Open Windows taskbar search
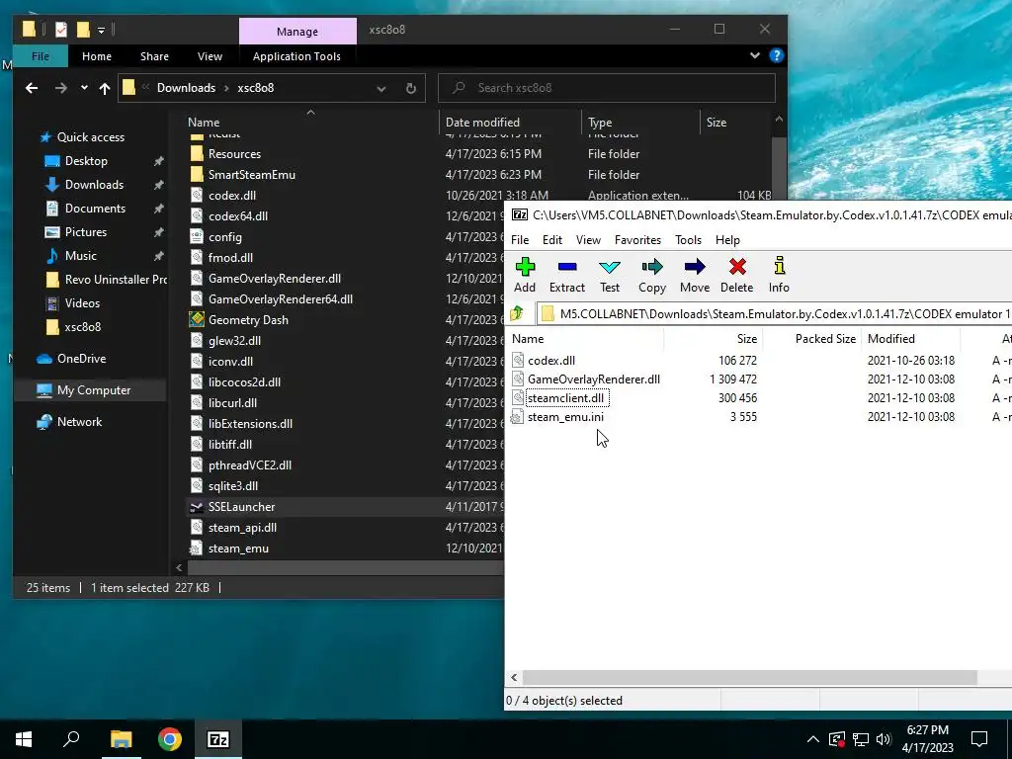This screenshot has height=759, width=1012. 71,739
